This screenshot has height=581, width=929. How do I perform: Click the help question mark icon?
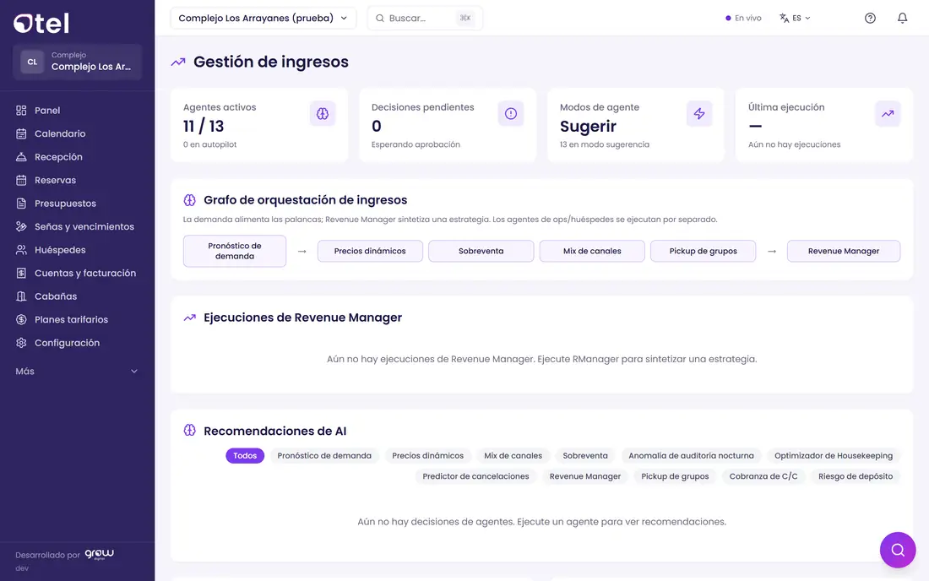[x=870, y=18]
